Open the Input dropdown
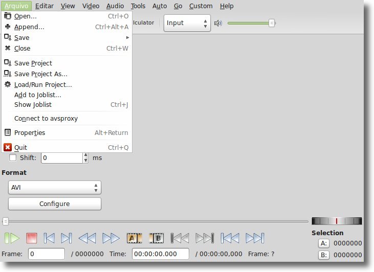Viewport: 374px width, 272px height. (187, 23)
